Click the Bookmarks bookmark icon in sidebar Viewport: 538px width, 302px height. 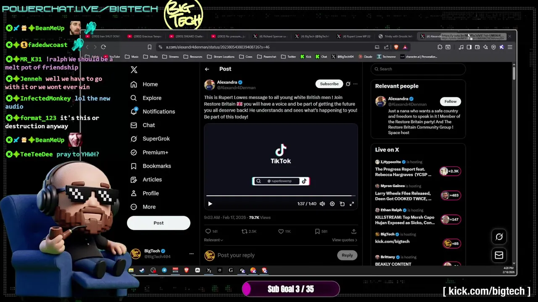coord(134,166)
